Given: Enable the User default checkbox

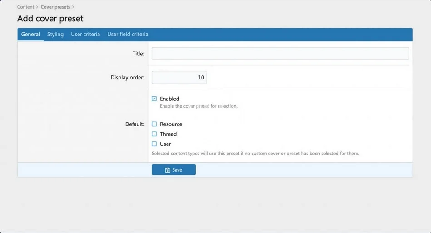Looking at the screenshot, I should click(x=154, y=144).
